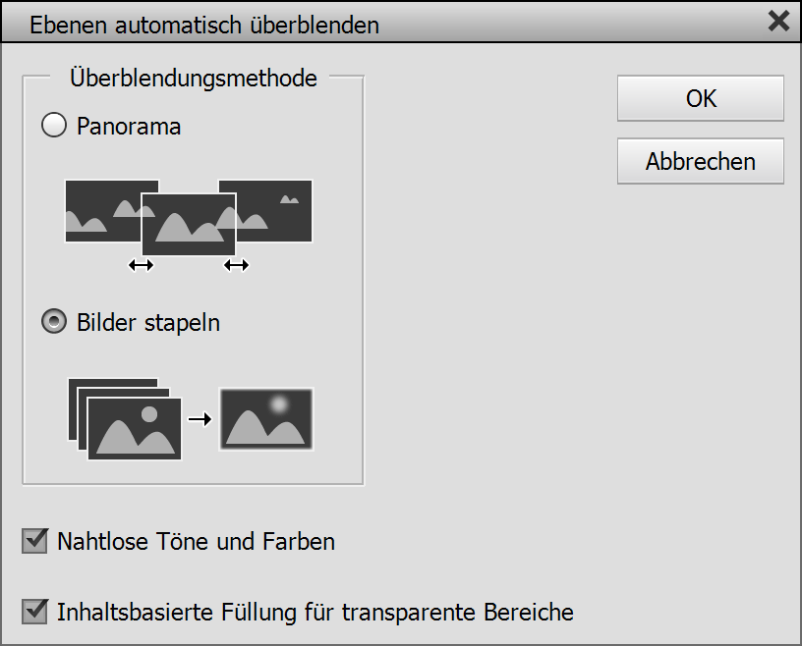Click the Überblendungsmethode group label
Image resolution: width=802 pixels, height=646 pixels.
tap(194, 79)
